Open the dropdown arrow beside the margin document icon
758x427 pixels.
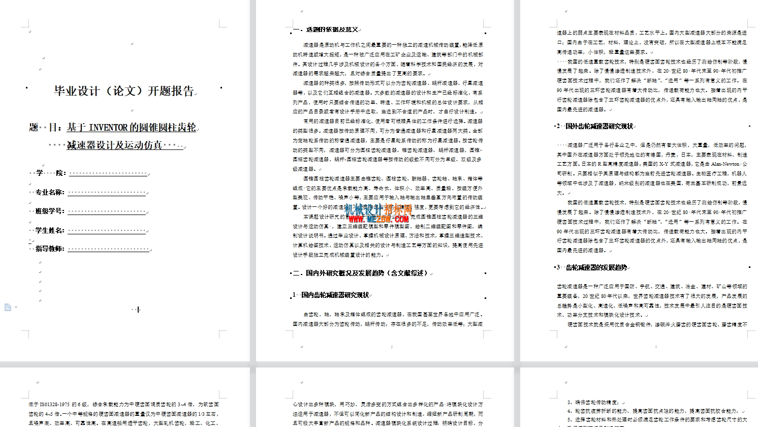[x=16, y=307]
